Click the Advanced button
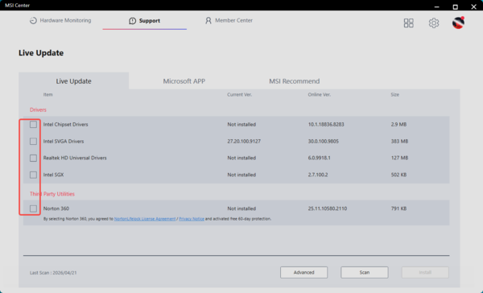483x293 pixels. (x=303, y=272)
